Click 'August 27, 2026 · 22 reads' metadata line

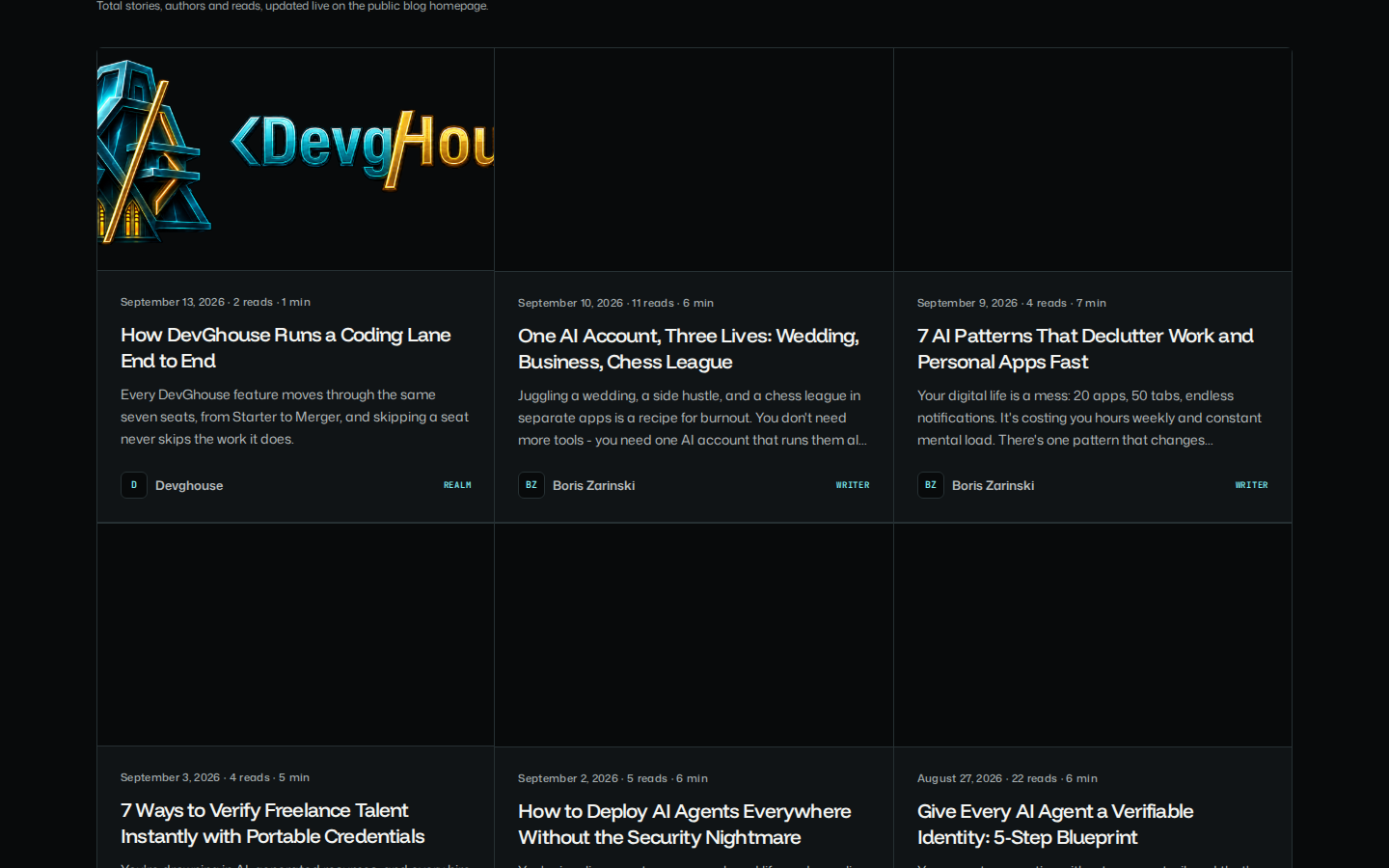pyautogui.click(x=1007, y=778)
